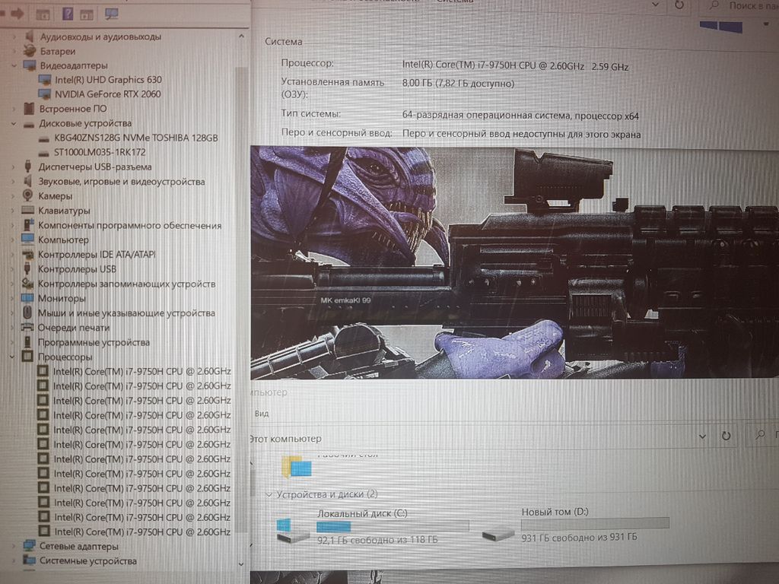Click the Device Manager scrollbar down arrow
This screenshot has height=584, width=779.
click(241, 564)
